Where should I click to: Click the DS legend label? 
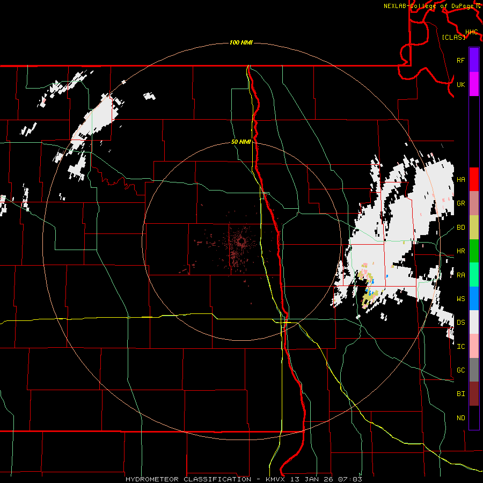pyautogui.click(x=460, y=322)
